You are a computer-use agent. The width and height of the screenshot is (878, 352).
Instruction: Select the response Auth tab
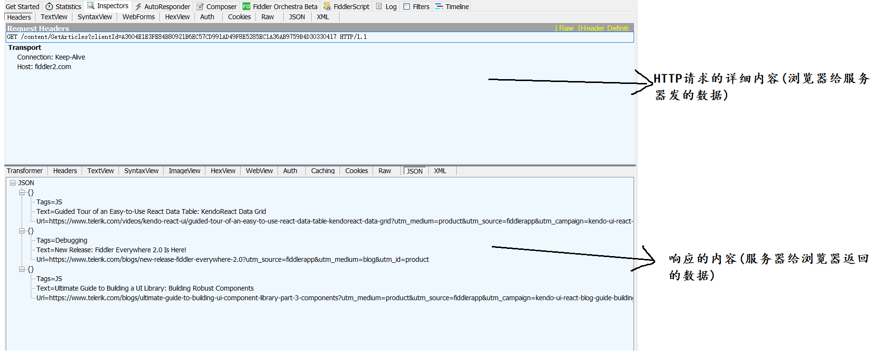coord(290,171)
